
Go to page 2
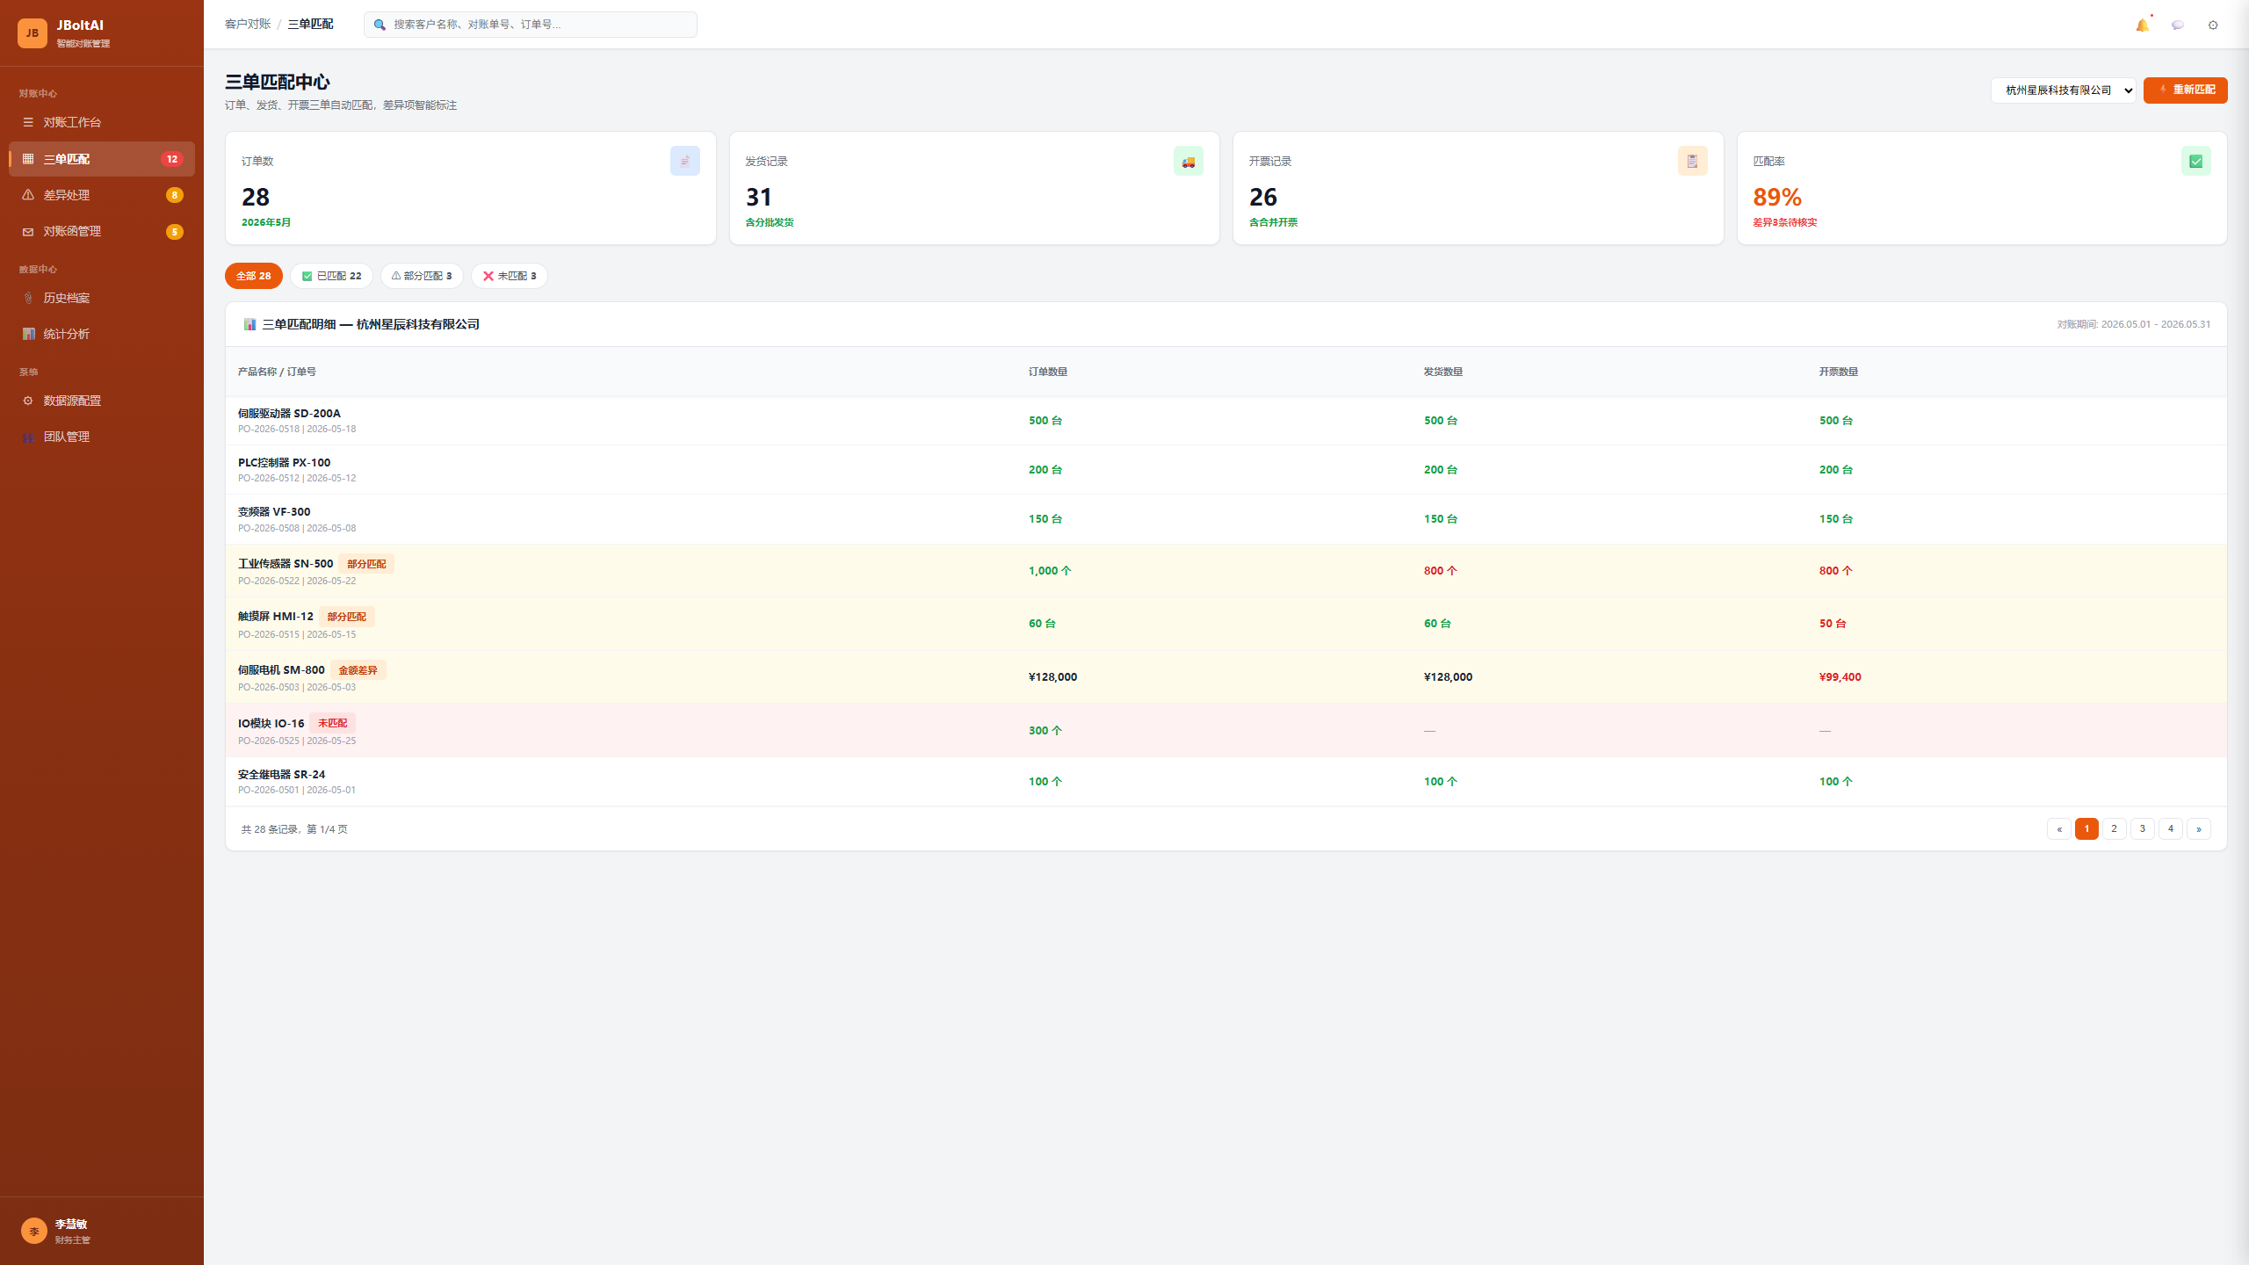pyautogui.click(x=2115, y=828)
